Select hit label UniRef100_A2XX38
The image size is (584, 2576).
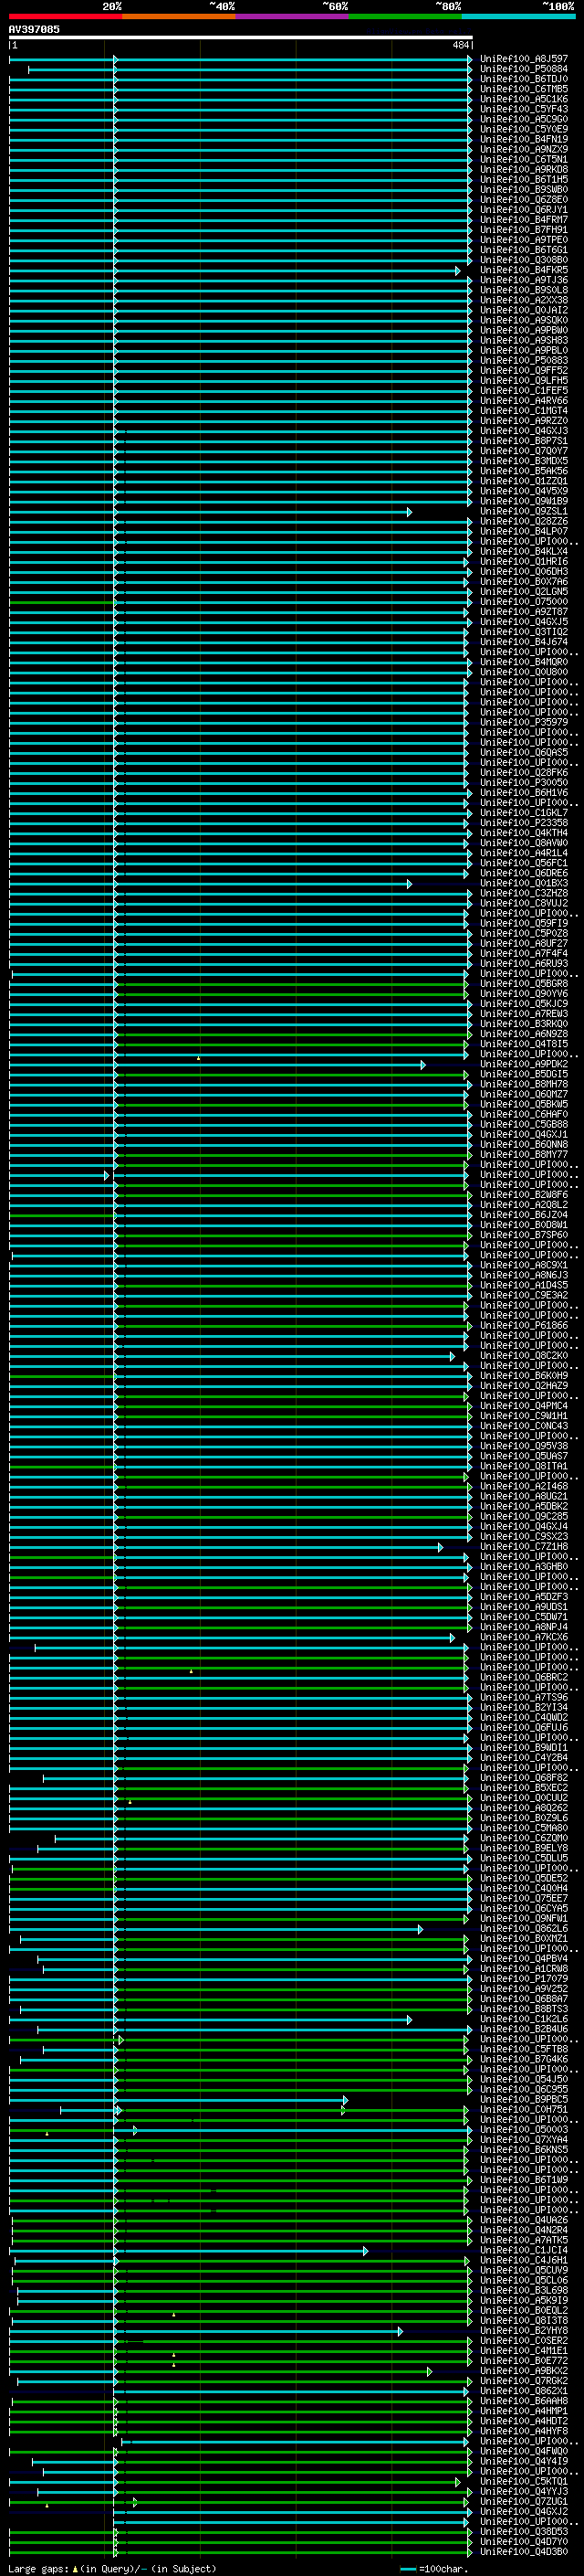[524, 300]
